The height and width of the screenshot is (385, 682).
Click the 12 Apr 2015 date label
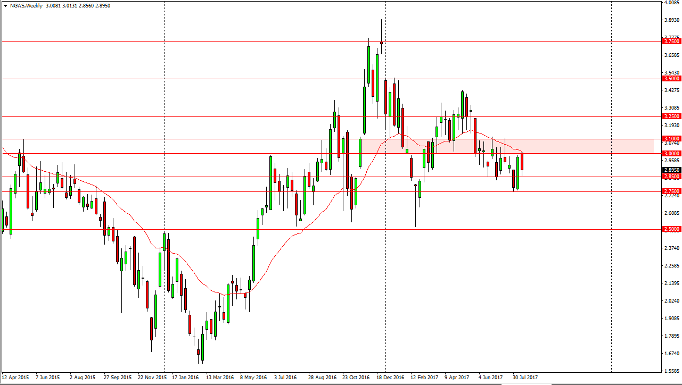coord(16,377)
